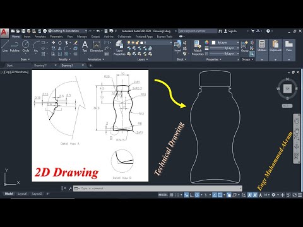303x227 pixels.
Task: Open the Parametric ribbon tab
Action: click(x=56, y=37)
